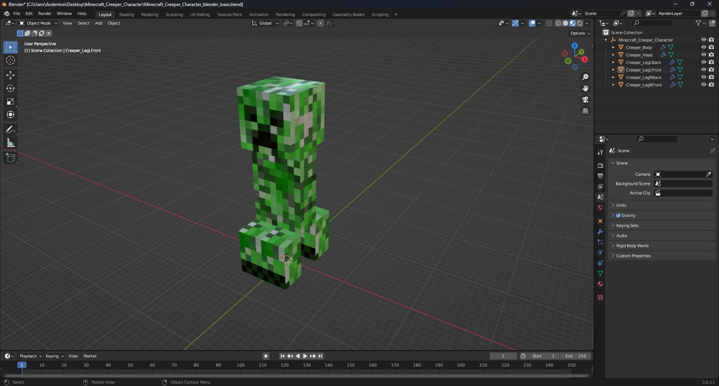The height and width of the screenshot is (386, 719).
Task: Open the Physics properties tab
Action: pos(600,252)
